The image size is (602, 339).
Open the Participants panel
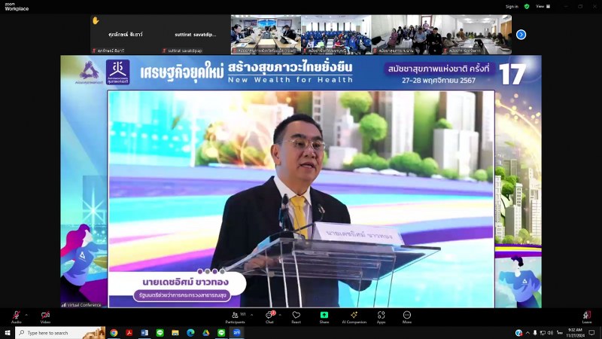tap(236, 317)
